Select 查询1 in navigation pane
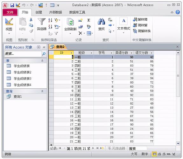This screenshot has height=159, width=183. 25,97
